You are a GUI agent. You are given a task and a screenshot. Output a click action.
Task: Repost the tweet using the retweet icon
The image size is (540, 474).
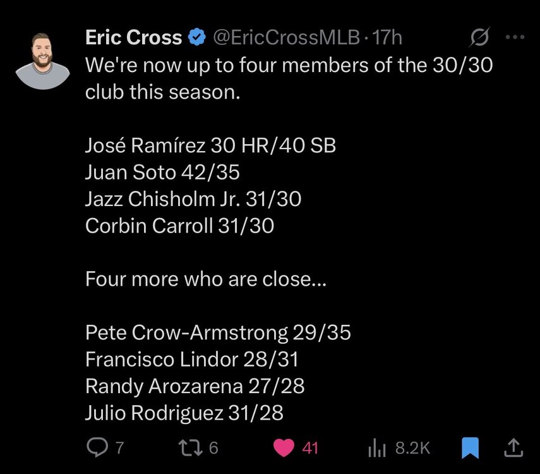(x=188, y=448)
